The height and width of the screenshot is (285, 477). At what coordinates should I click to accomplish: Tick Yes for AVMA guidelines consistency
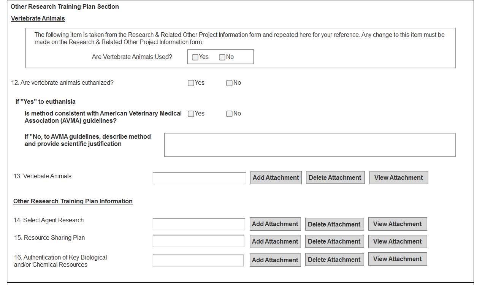191,114
